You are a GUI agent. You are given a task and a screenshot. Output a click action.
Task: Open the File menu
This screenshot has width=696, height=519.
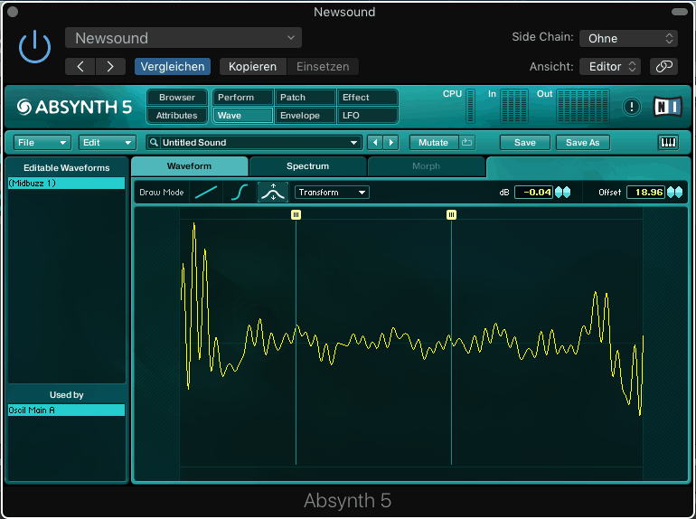42,143
